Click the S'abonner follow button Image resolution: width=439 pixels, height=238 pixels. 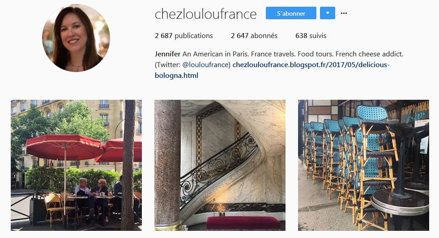click(291, 13)
